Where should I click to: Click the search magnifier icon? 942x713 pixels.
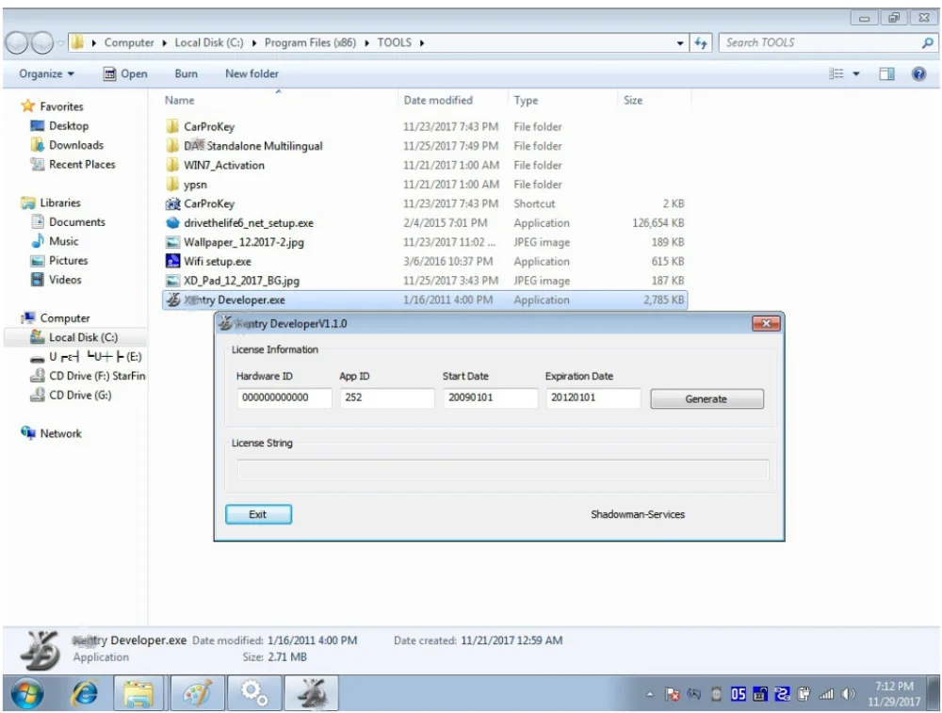pyautogui.click(x=928, y=42)
